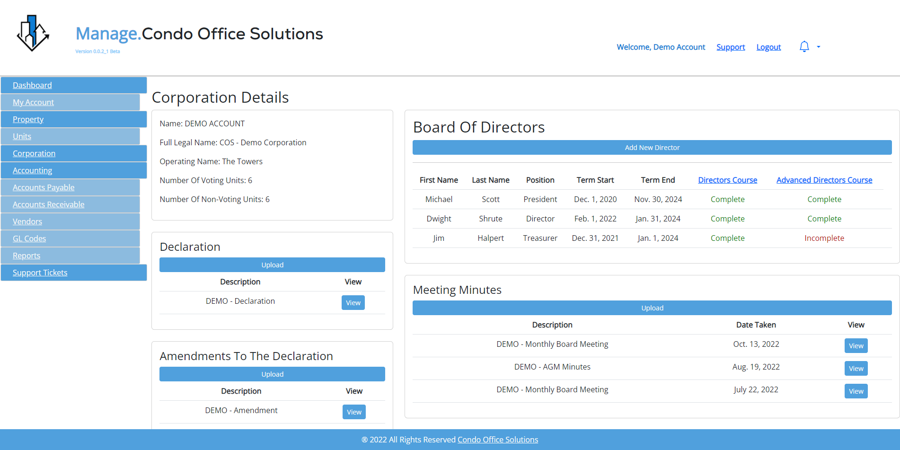Screen dimensions: 900x450
Task: Click Logout at the top right
Action: pos(768,47)
